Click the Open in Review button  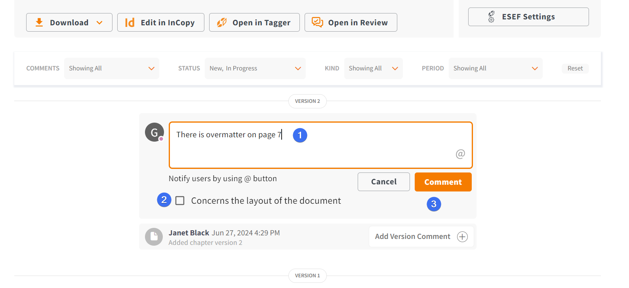[351, 23]
